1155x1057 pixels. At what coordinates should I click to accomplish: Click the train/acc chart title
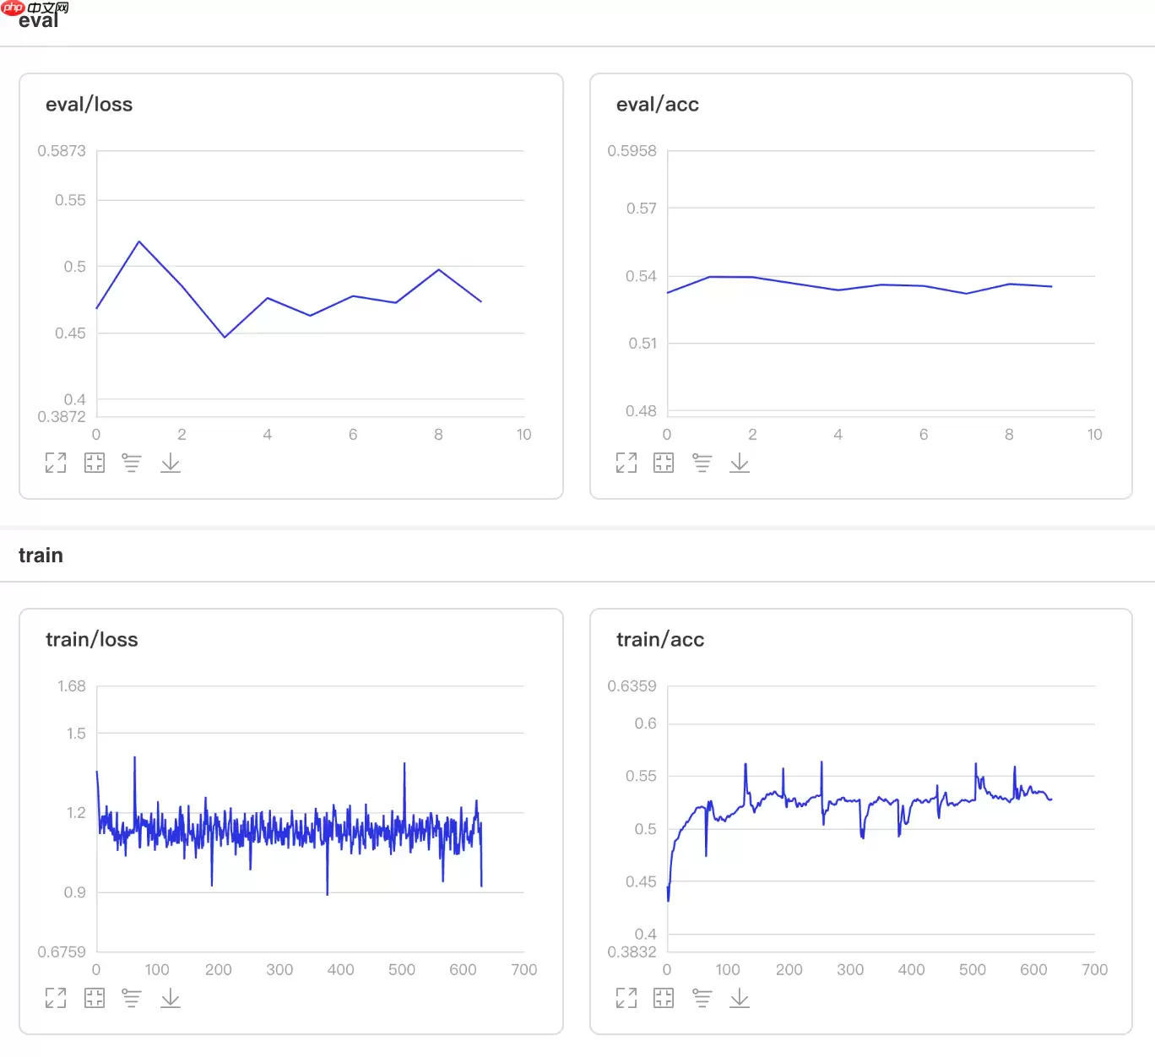(x=659, y=640)
